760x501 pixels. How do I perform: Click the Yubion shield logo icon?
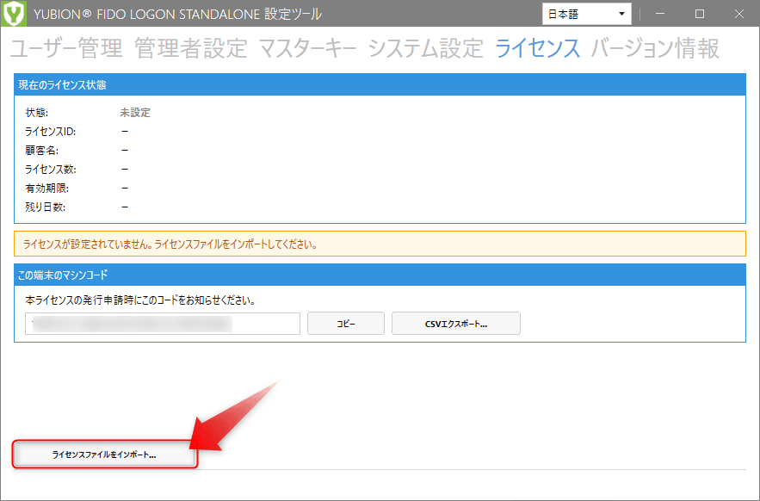pos(14,14)
